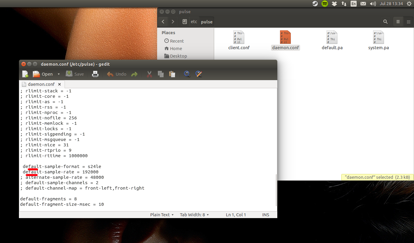Click gedit's vertical scrollbar
Viewport: 414px width, 243px height.
click(x=276, y=190)
